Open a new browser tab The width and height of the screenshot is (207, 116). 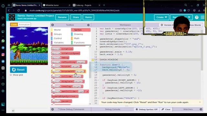click(x=104, y=5)
